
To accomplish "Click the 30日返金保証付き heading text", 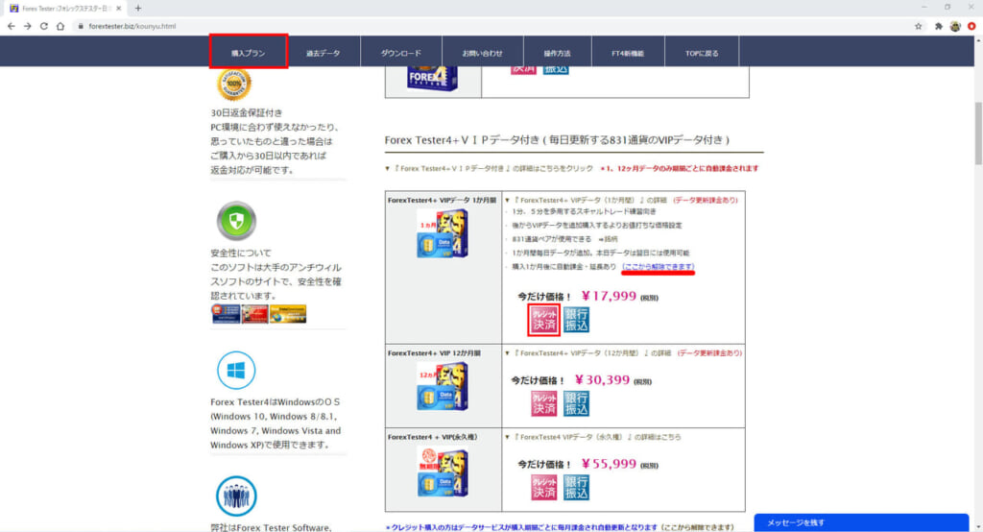I will tap(247, 113).
